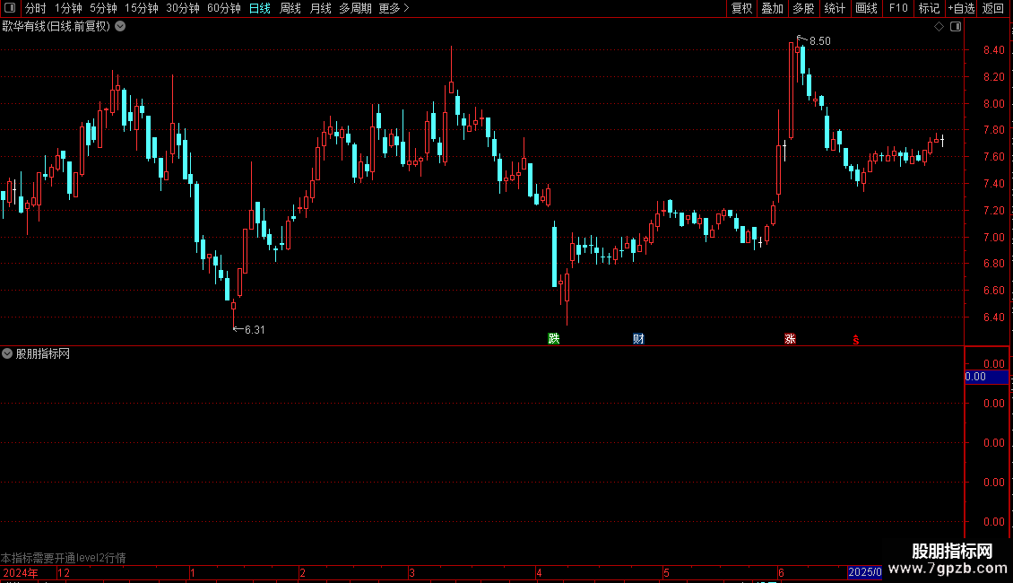Switch to 周线 weekly chart
The height and width of the screenshot is (583, 1013).
tap(290, 8)
